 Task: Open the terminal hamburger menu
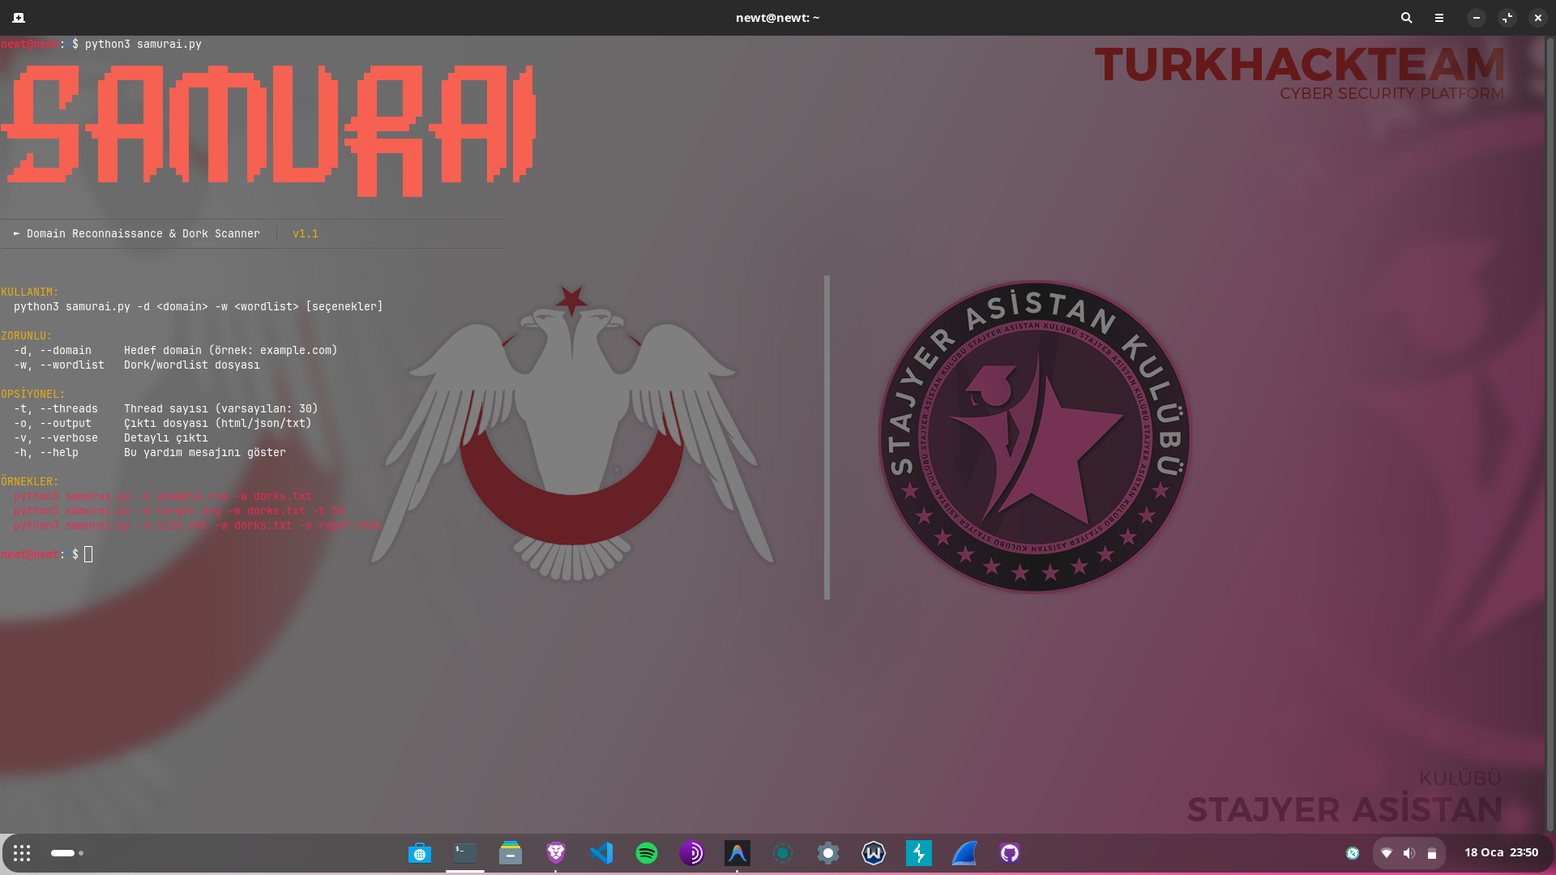(1439, 18)
